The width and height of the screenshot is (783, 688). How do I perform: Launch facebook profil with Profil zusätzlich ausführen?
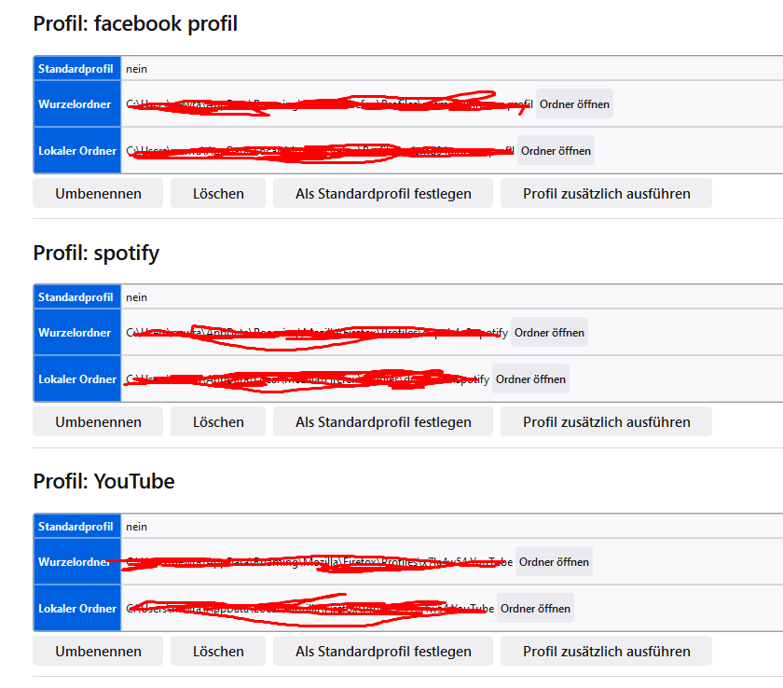click(x=606, y=193)
